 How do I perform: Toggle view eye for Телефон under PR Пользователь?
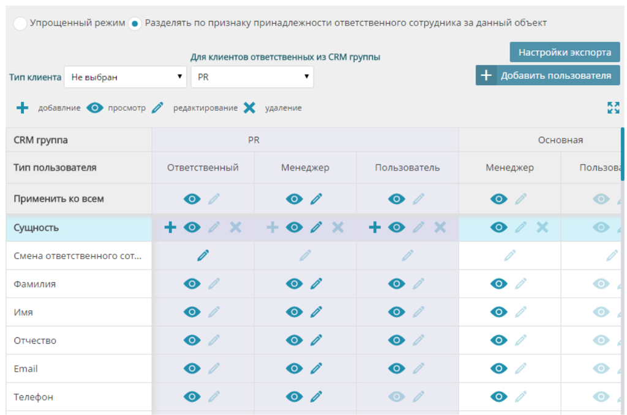[396, 397]
